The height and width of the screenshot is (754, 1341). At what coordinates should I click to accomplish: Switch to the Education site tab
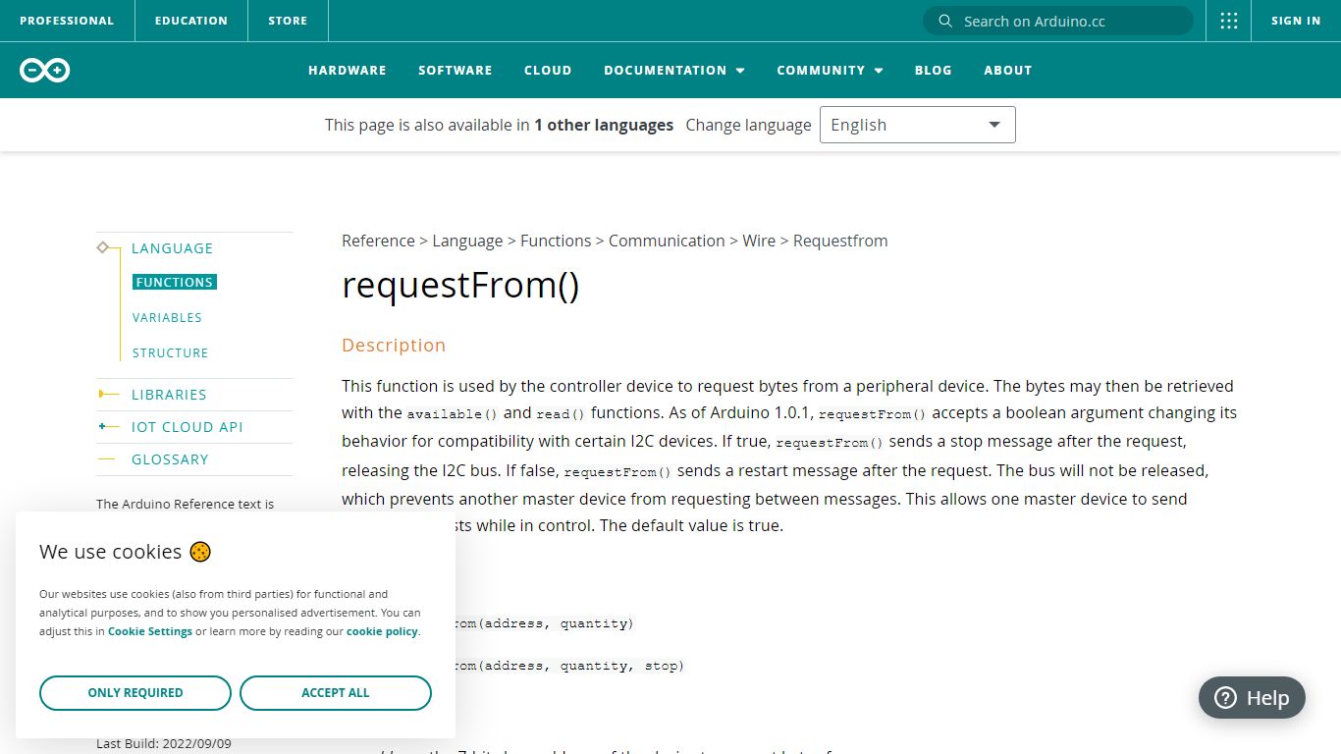(x=190, y=21)
